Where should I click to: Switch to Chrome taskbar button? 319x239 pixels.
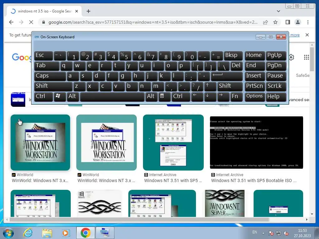click(85, 233)
